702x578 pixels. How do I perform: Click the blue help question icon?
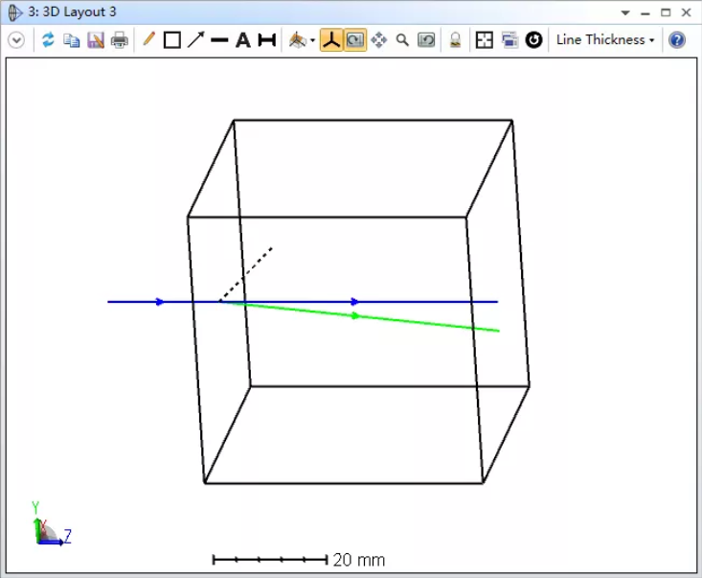pyautogui.click(x=677, y=40)
